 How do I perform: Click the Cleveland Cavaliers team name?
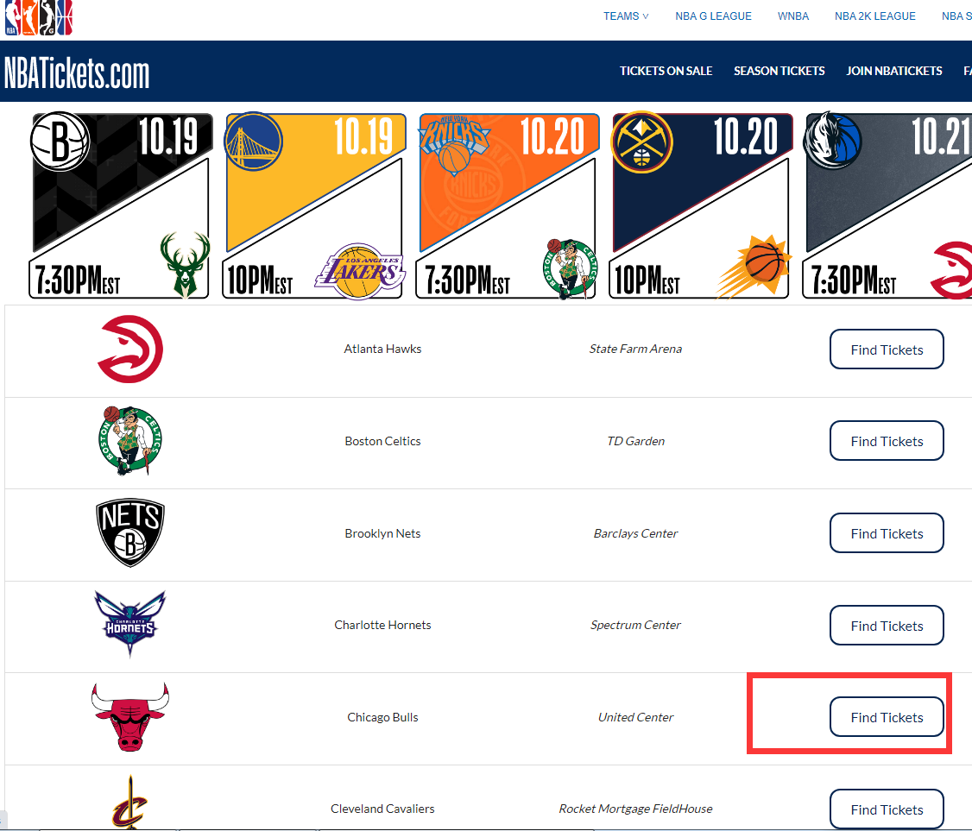click(x=382, y=809)
